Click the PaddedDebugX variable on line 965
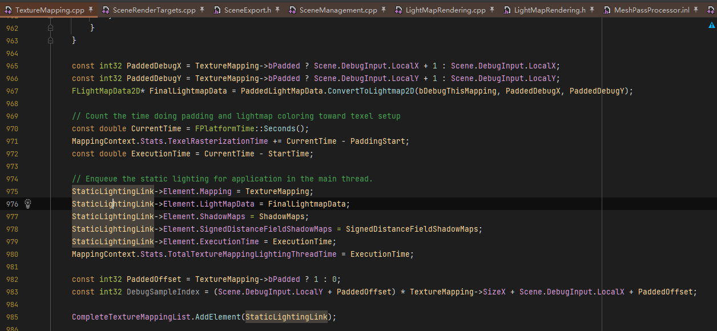The height and width of the screenshot is (331, 717). coord(154,66)
